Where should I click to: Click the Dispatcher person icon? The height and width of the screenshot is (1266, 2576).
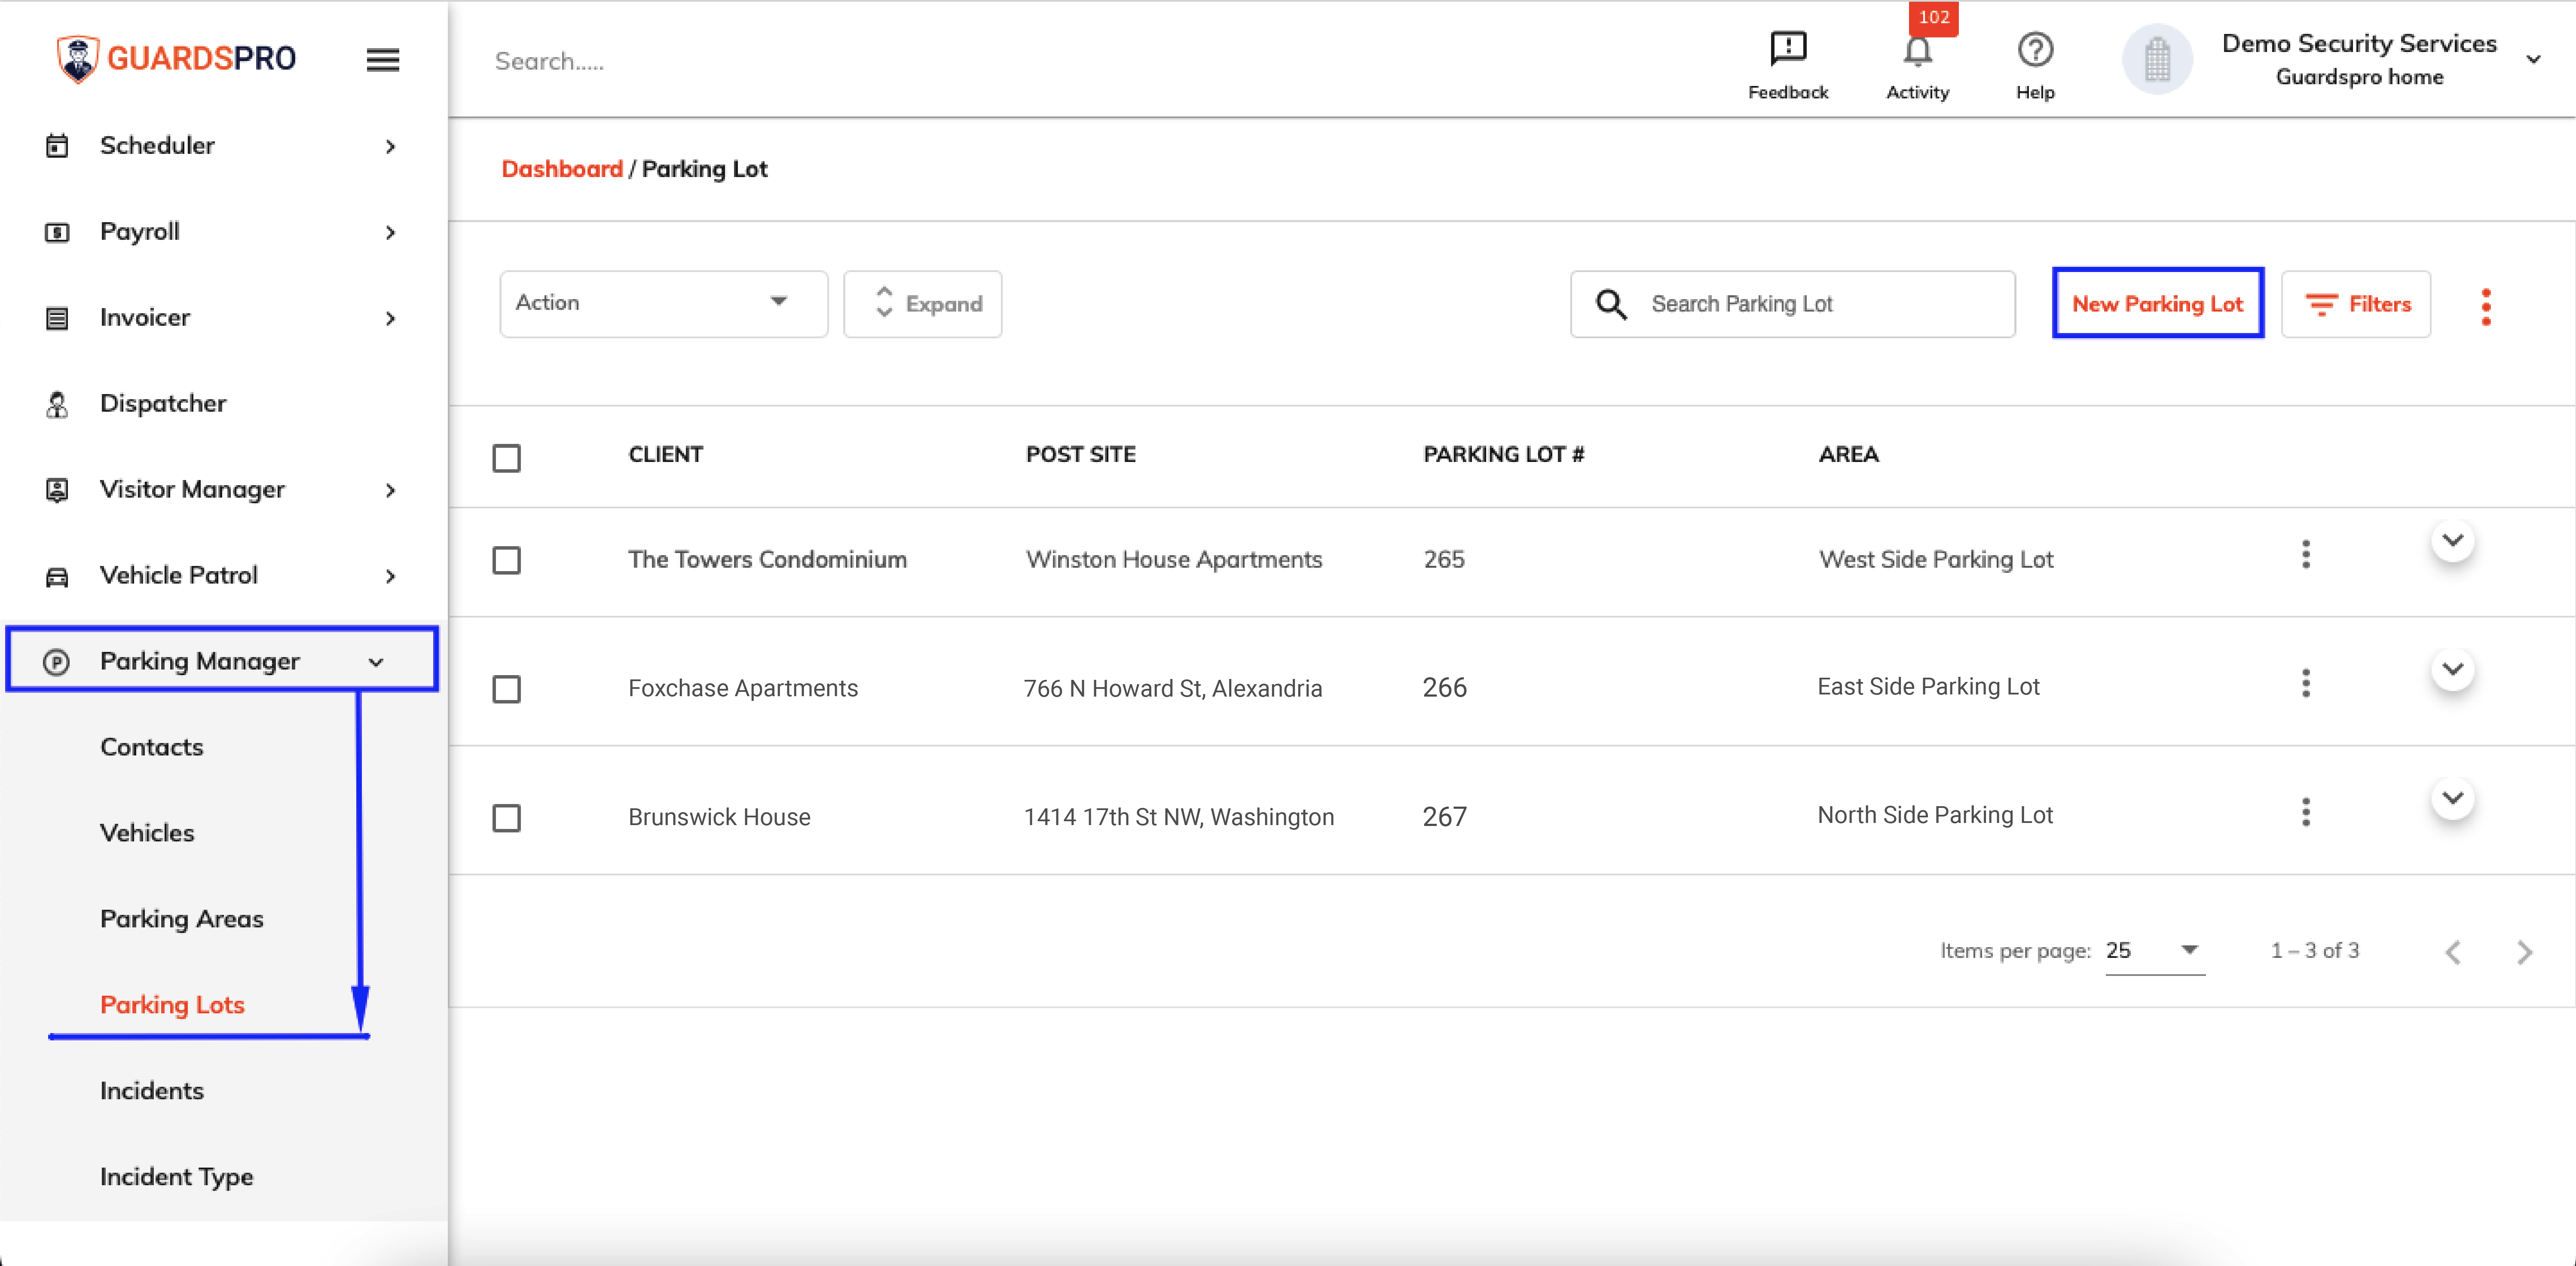(57, 404)
